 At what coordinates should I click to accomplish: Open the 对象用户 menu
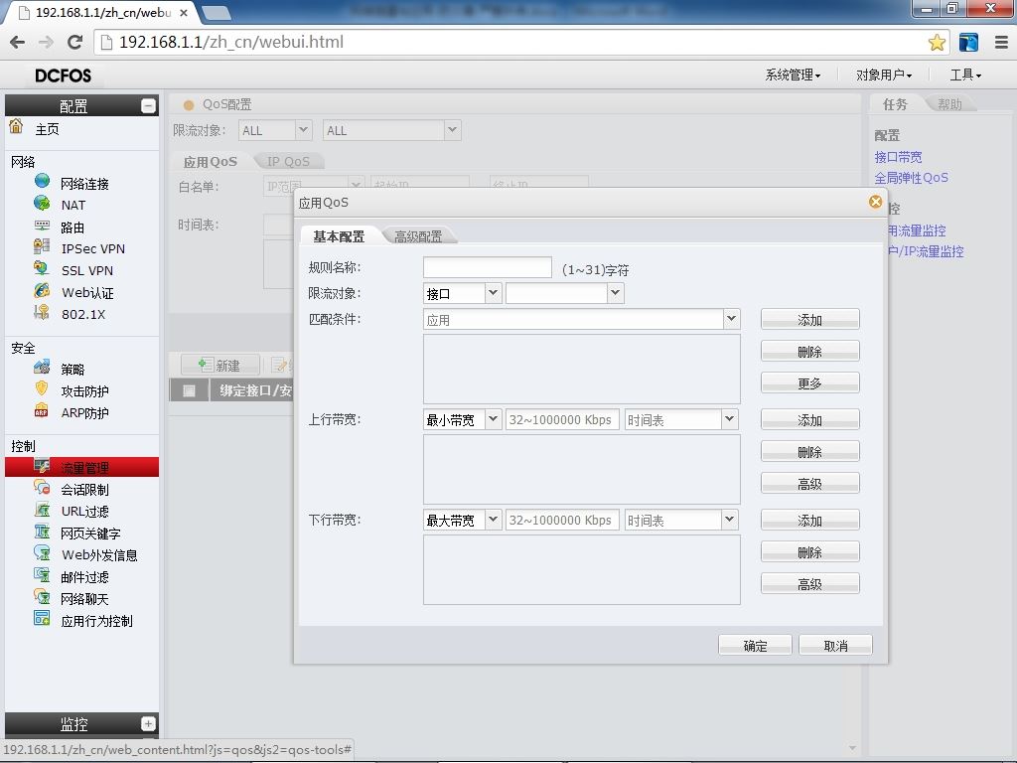tap(884, 76)
